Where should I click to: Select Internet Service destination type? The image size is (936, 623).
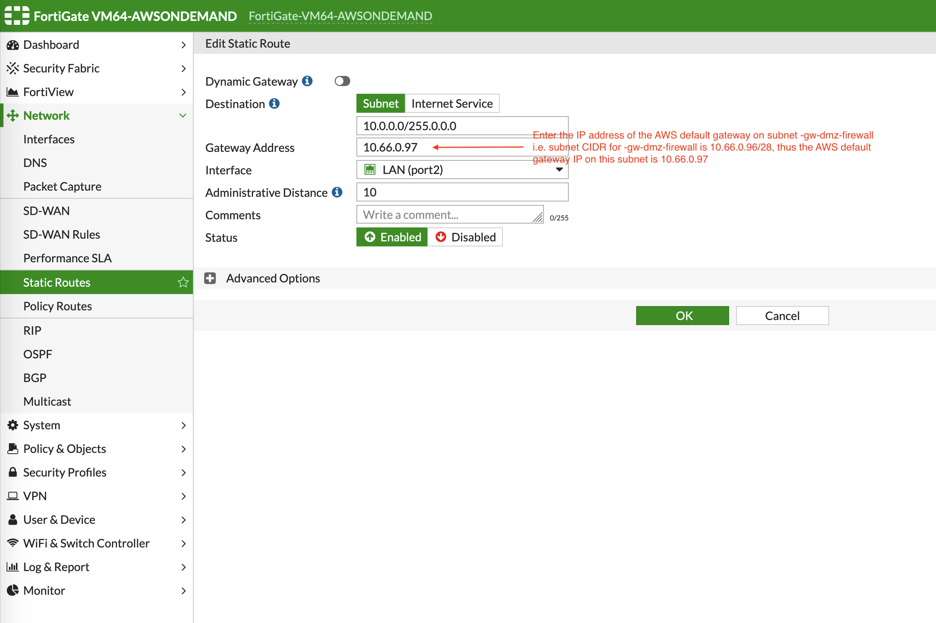pyautogui.click(x=452, y=104)
